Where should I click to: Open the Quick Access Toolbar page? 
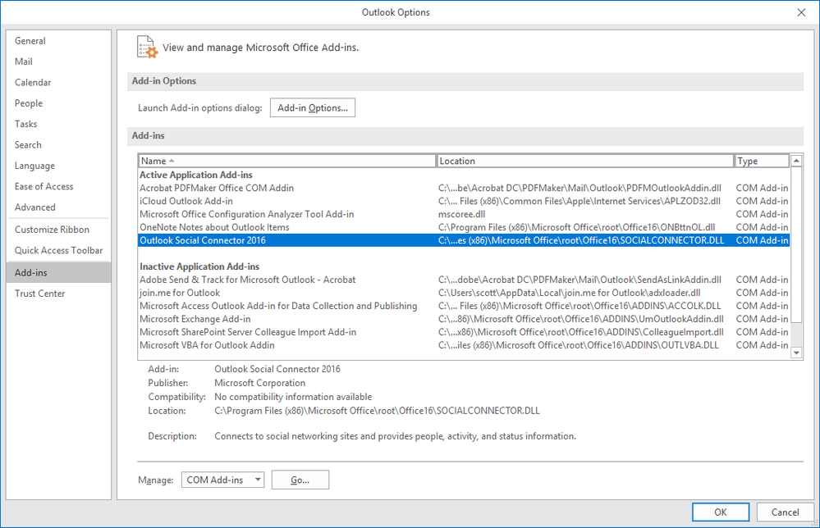[x=58, y=251]
